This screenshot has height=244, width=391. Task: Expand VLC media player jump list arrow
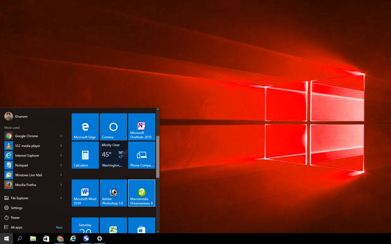pos(61,146)
